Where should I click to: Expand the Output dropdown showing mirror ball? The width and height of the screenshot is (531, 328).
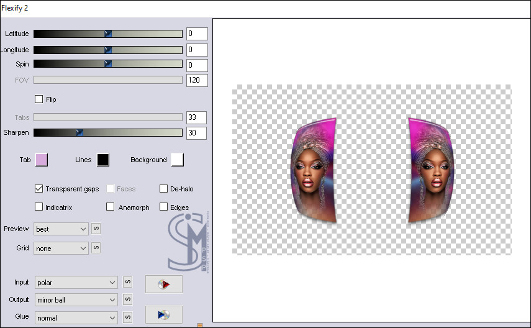(x=76, y=299)
